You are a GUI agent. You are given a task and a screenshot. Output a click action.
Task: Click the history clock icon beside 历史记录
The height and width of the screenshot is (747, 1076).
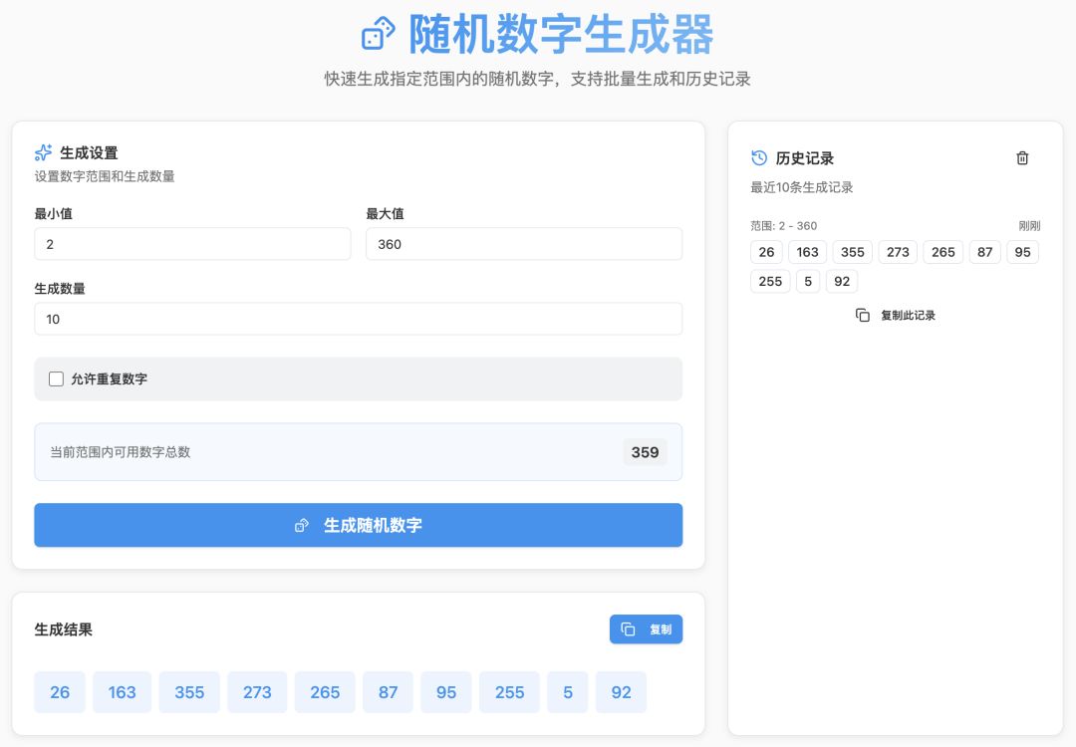pyautogui.click(x=759, y=157)
